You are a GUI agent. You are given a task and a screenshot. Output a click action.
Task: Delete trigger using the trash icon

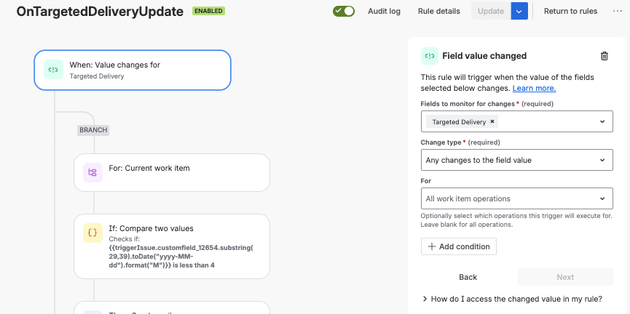coord(604,56)
